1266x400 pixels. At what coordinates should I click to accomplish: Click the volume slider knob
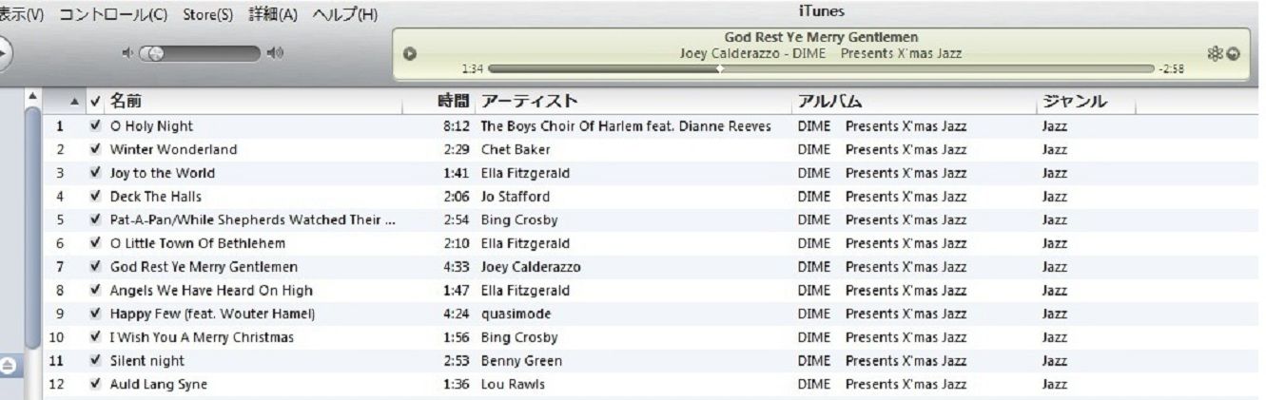(x=157, y=54)
